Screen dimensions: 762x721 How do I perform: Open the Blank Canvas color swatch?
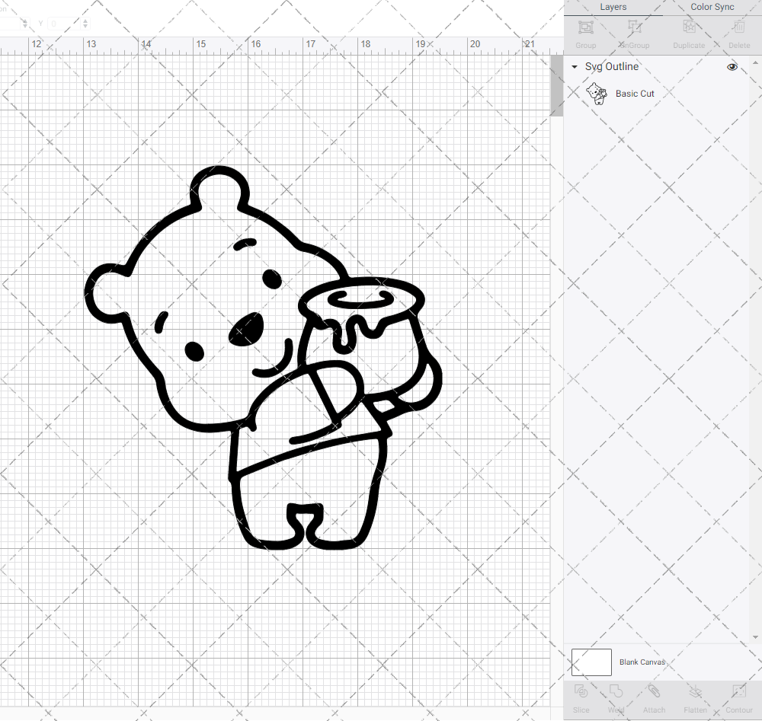(x=591, y=662)
